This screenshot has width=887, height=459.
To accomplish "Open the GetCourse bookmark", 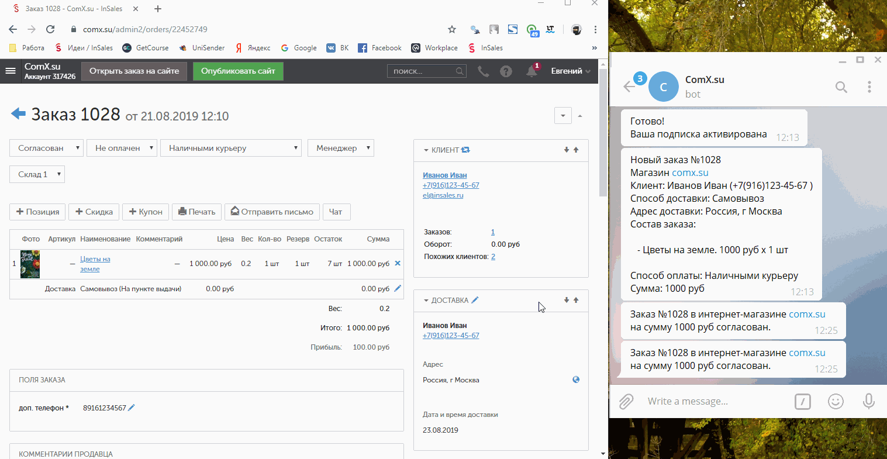I will point(146,48).
